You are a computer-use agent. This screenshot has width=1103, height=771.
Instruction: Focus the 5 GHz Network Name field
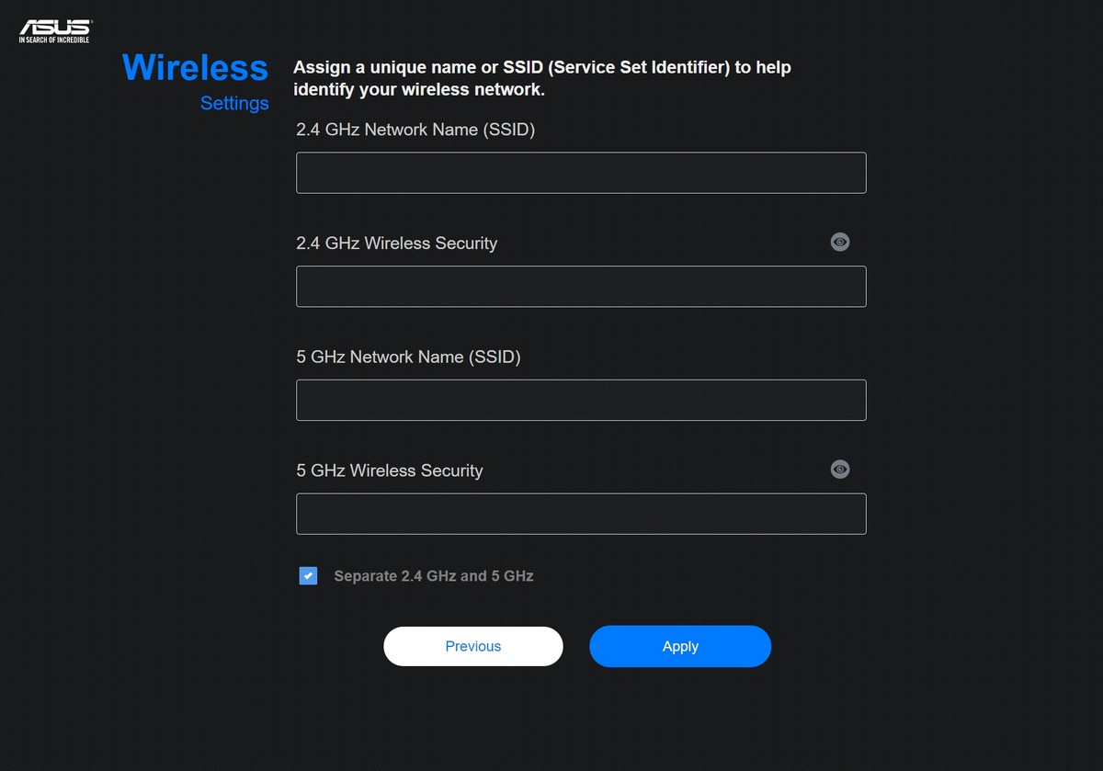click(x=581, y=400)
